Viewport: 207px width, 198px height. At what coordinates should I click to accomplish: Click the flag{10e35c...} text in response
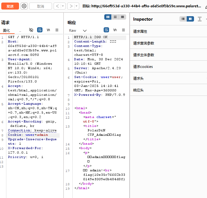pos(104,177)
